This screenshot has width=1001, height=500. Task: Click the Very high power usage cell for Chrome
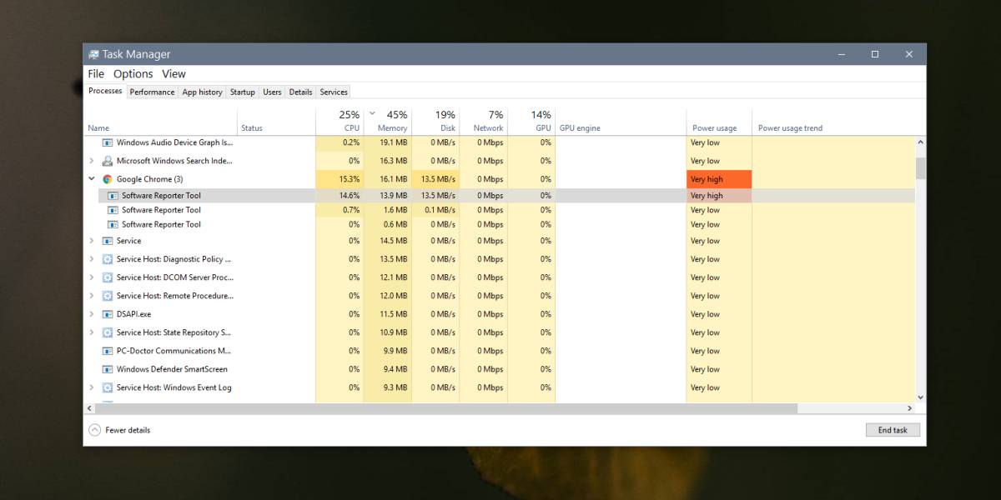point(719,179)
